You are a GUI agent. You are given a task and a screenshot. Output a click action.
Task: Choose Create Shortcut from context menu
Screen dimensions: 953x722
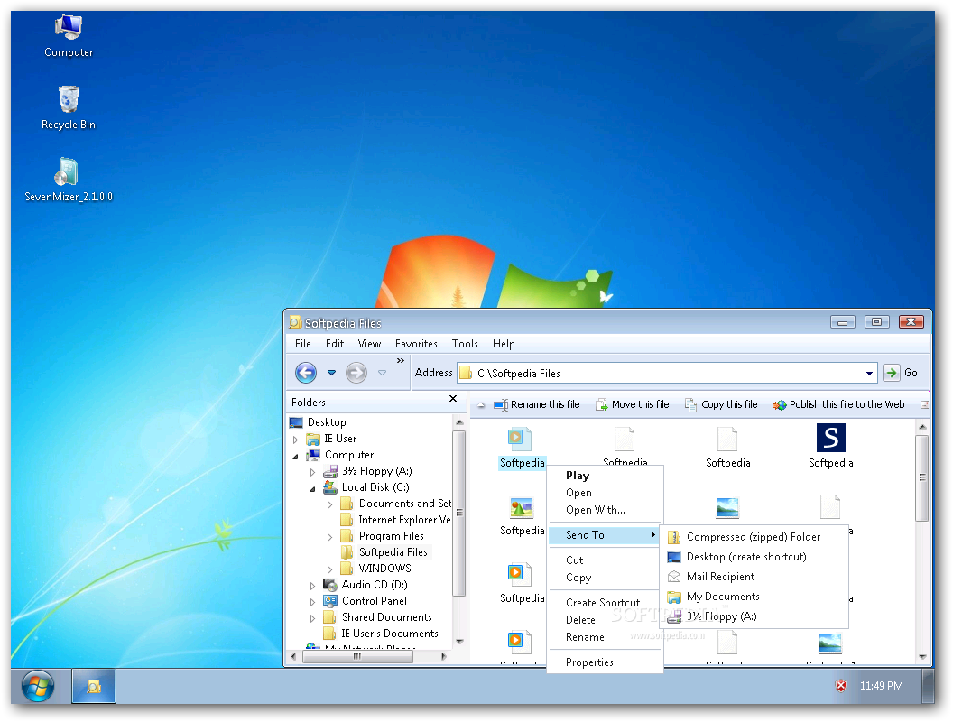pyautogui.click(x=602, y=603)
